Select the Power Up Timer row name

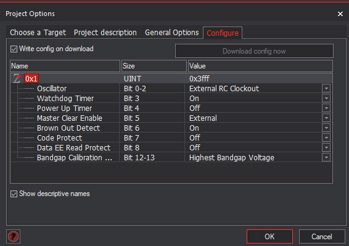pyautogui.click(x=64, y=109)
